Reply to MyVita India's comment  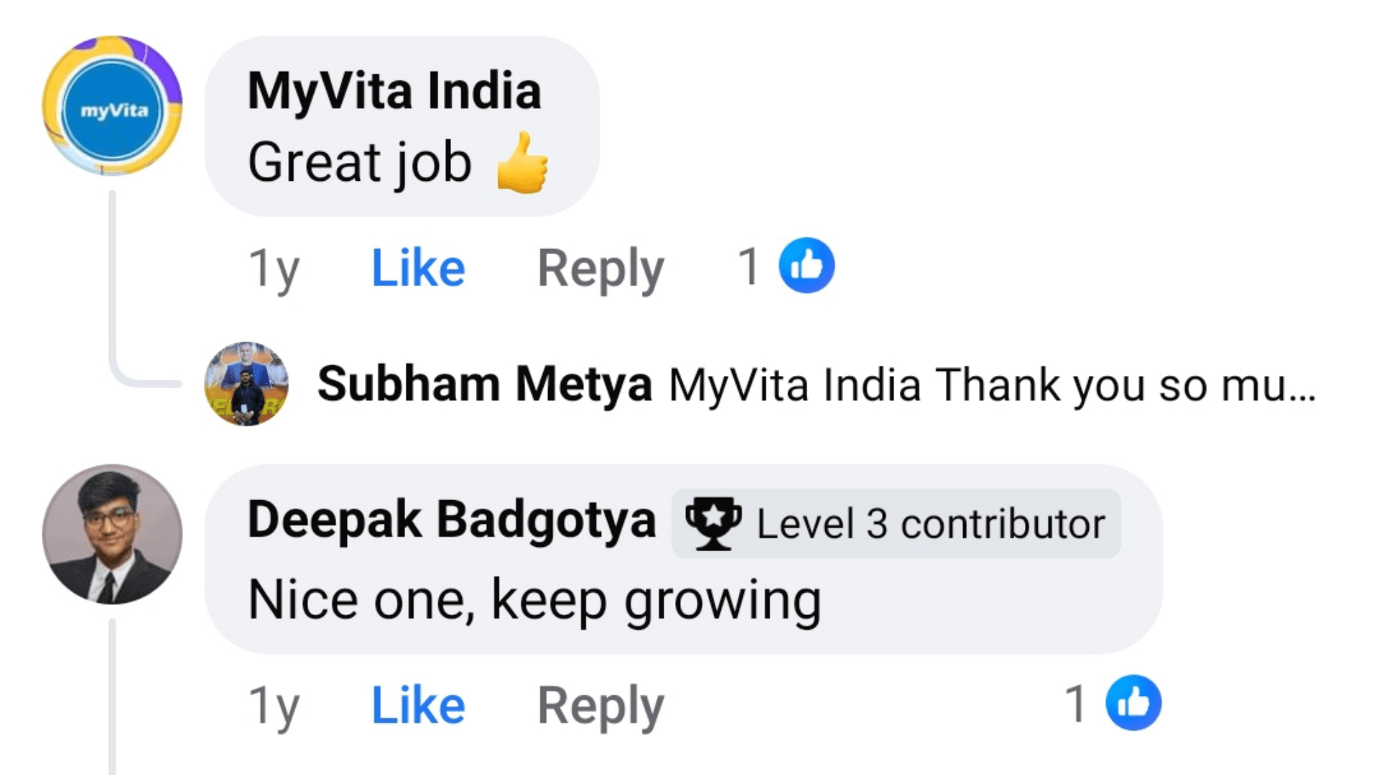[600, 268]
